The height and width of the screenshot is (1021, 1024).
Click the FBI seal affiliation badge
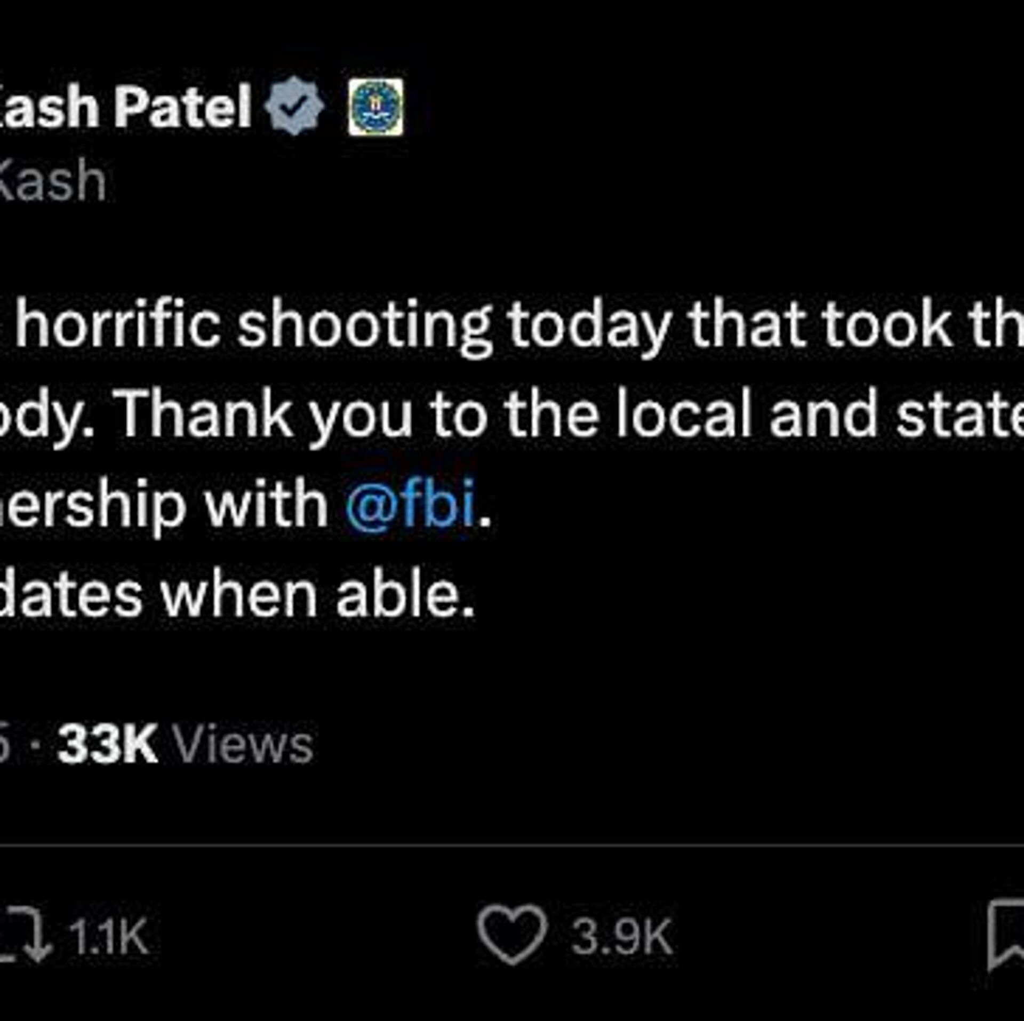[375, 107]
